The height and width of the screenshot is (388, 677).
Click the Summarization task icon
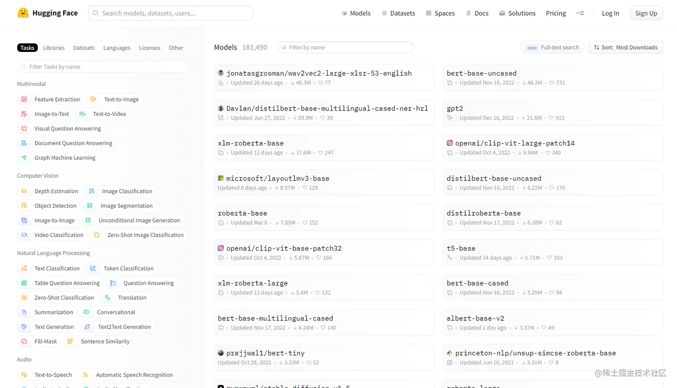click(x=24, y=312)
